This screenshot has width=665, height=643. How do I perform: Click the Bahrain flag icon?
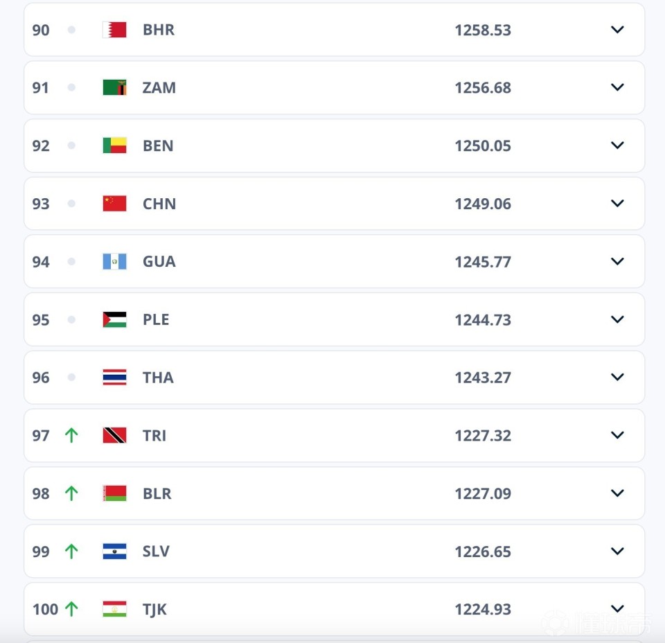(x=114, y=30)
